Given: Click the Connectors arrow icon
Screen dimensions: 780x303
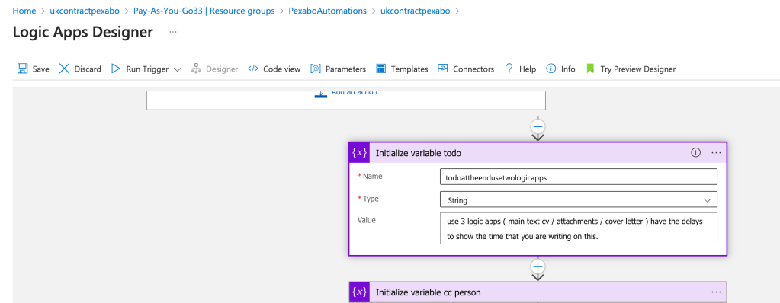Looking at the screenshot, I should [x=443, y=69].
